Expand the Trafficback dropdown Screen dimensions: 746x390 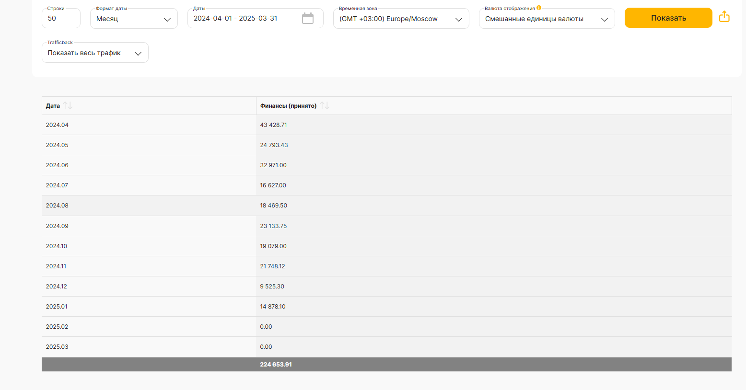pyautogui.click(x=95, y=53)
